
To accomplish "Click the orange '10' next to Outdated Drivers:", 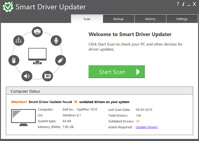I will [137, 121].
